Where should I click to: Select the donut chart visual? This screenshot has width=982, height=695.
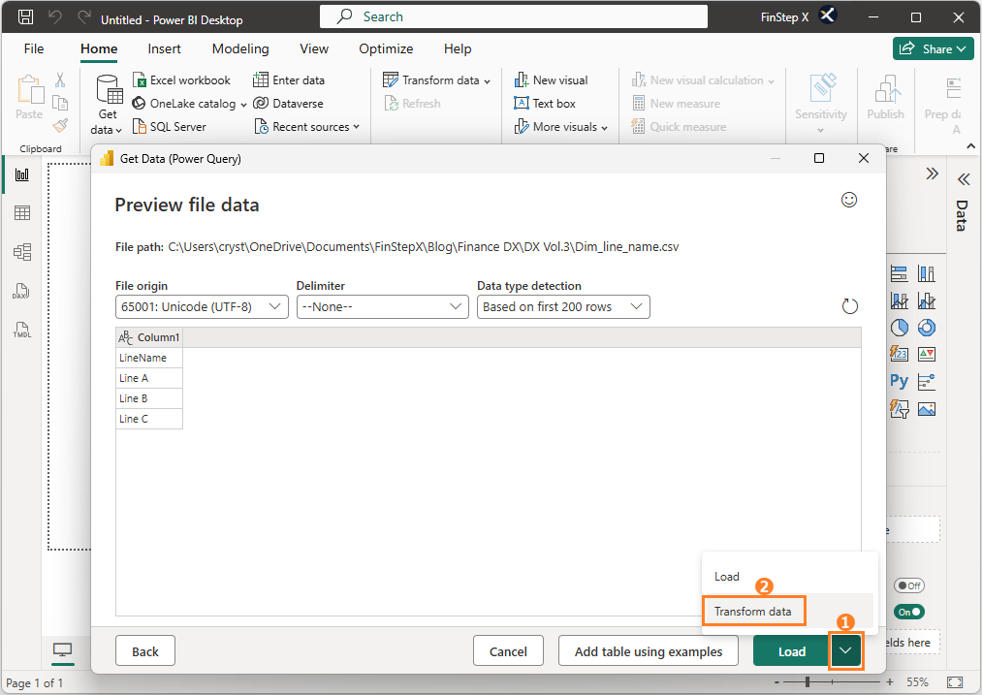pyautogui.click(x=927, y=328)
